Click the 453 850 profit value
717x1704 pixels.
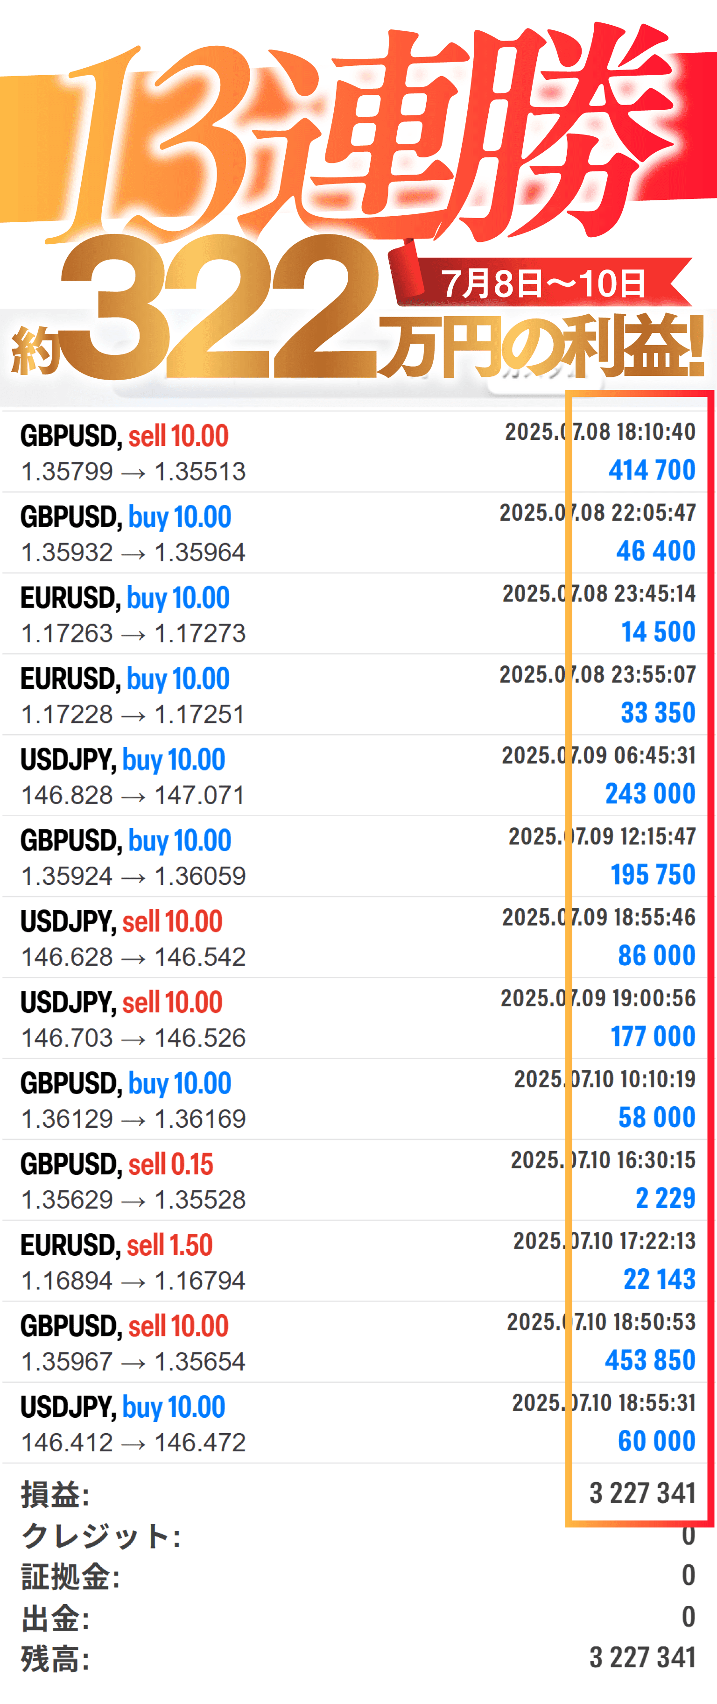[x=649, y=1360]
